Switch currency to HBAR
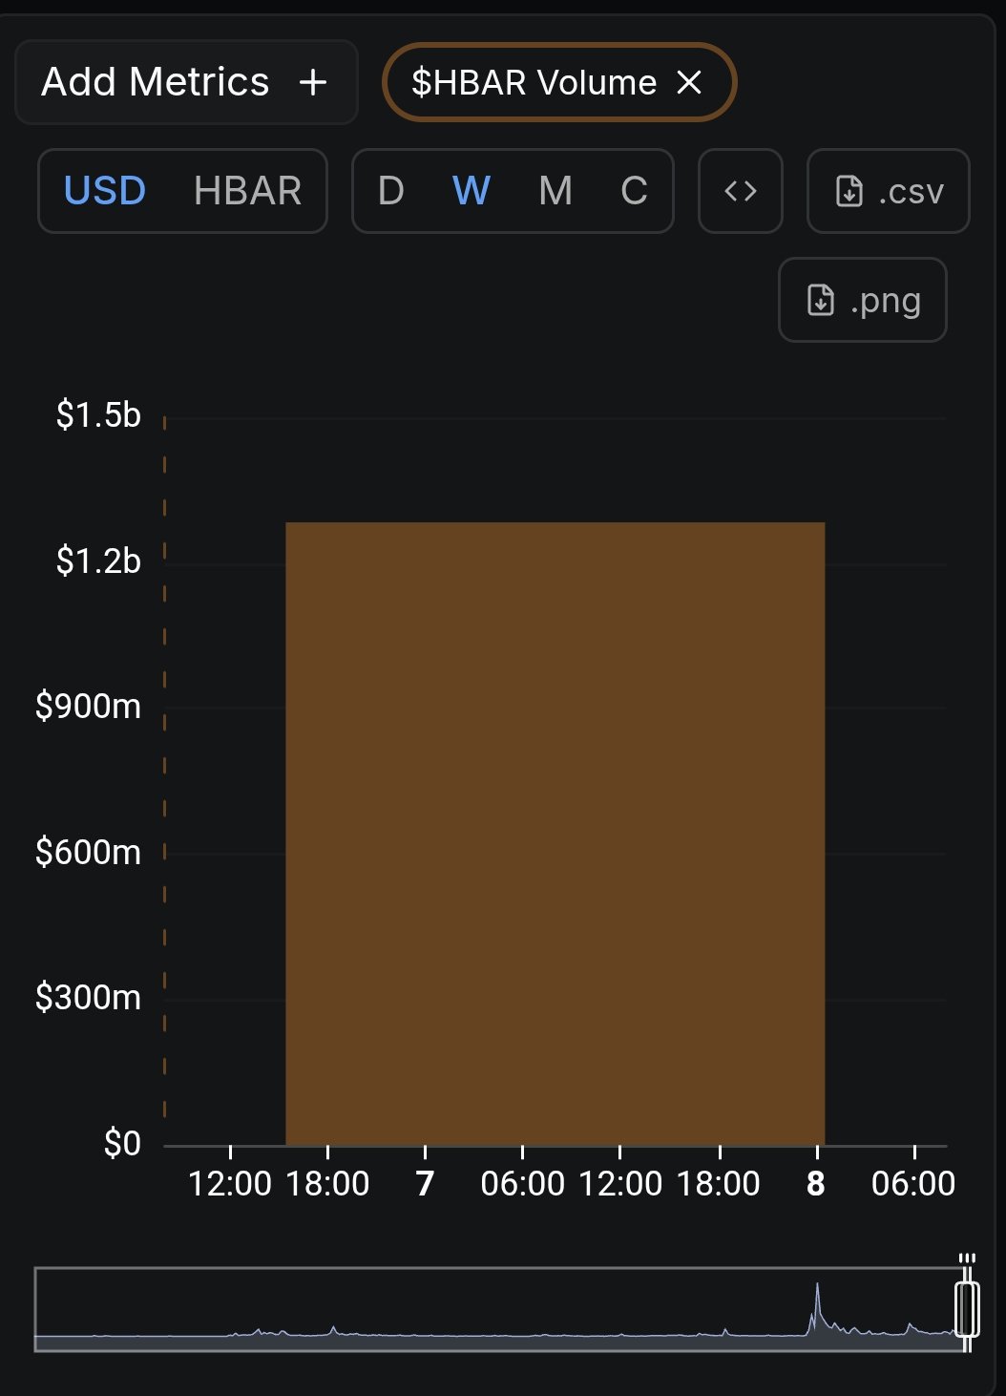This screenshot has height=1396, width=1006. (247, 191)
